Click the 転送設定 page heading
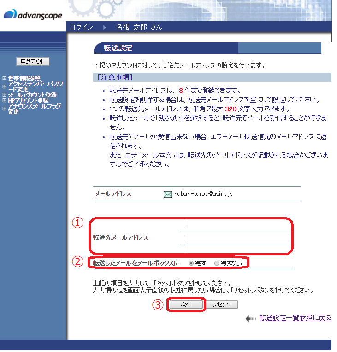The height and width of the screenshot is (352, 337). pyautogui.click(x=118, y=48)
